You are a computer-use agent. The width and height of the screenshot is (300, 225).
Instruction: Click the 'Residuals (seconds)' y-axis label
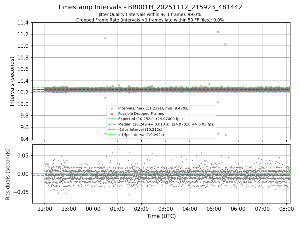8,174
